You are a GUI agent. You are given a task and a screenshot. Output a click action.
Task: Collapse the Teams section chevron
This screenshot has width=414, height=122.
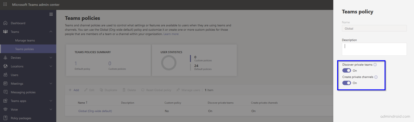(51, 32)
